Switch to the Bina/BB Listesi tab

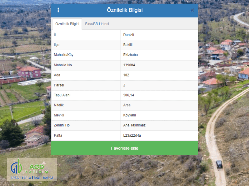click(97, 24)
